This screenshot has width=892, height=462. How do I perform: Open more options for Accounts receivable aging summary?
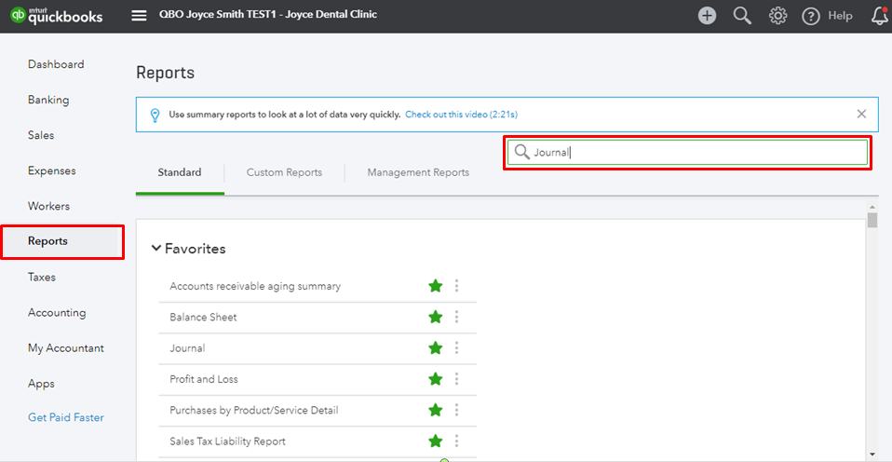point(456,286)
